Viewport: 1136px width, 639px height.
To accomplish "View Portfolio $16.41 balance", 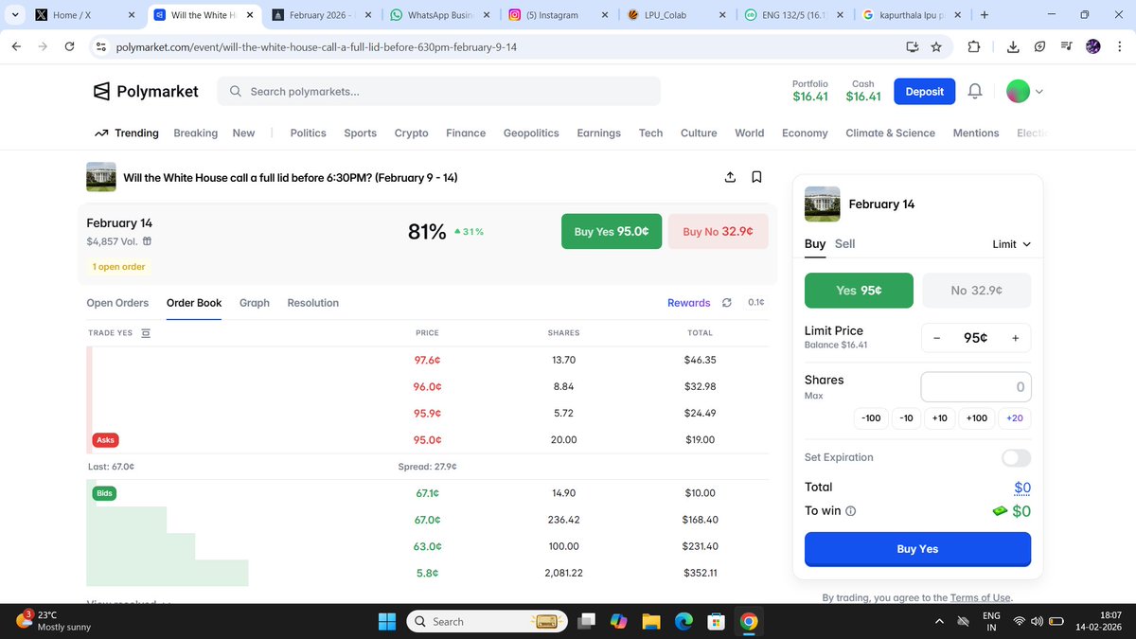I will (x=809, y=90).
